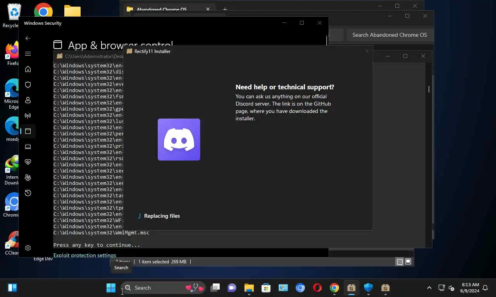The width and height of the screenshot is (496, 297).
Task: Open Windows Security shield on taskbar
Action: (368, 288)
